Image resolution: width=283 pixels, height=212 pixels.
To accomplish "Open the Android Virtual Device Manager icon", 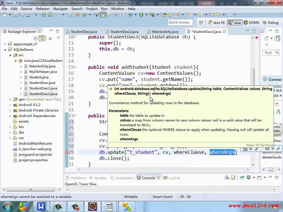I will coord(50,15).
